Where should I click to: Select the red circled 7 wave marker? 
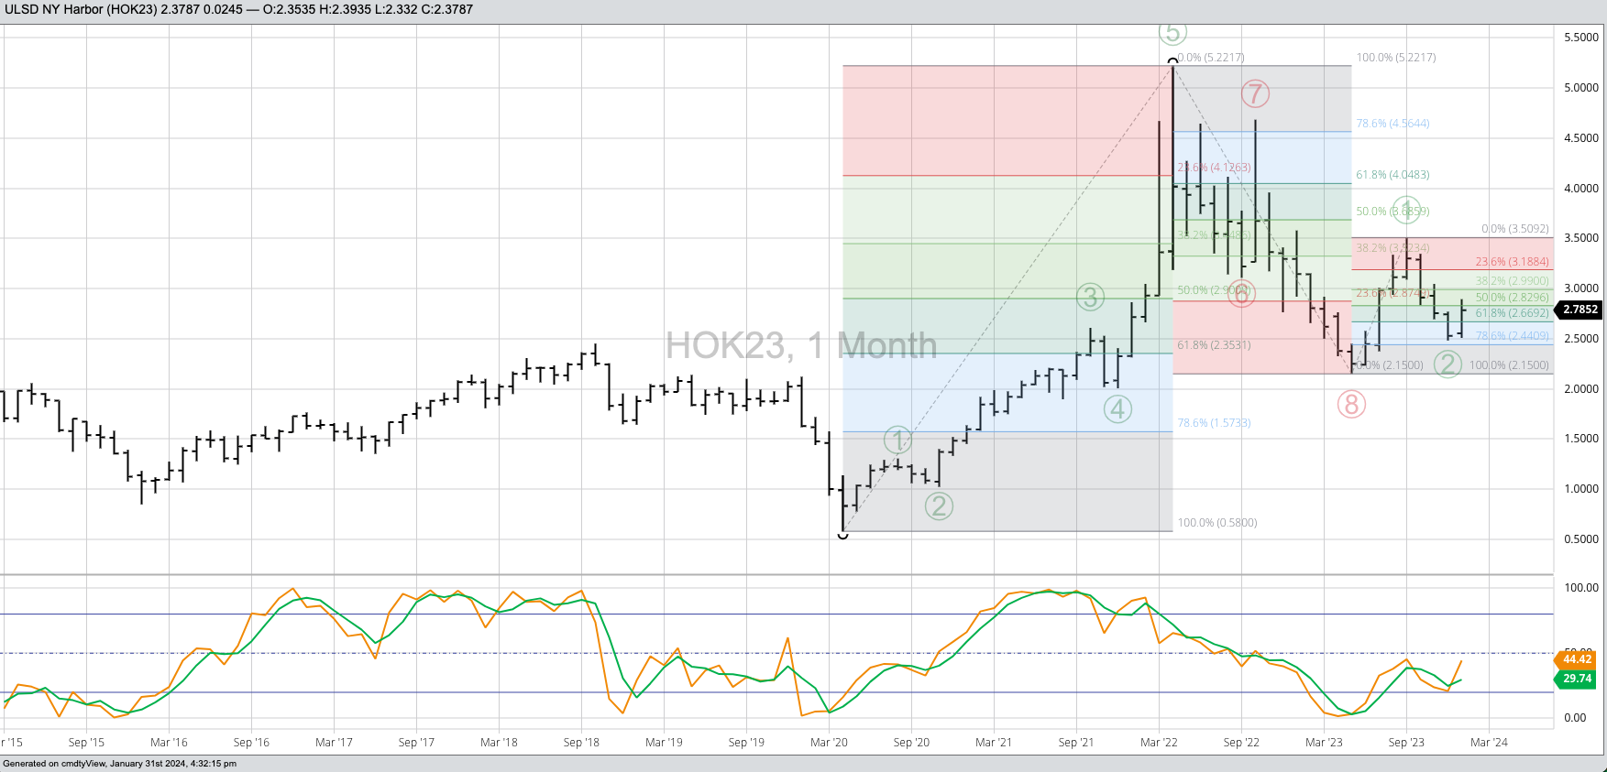[x=1255, y=93]
